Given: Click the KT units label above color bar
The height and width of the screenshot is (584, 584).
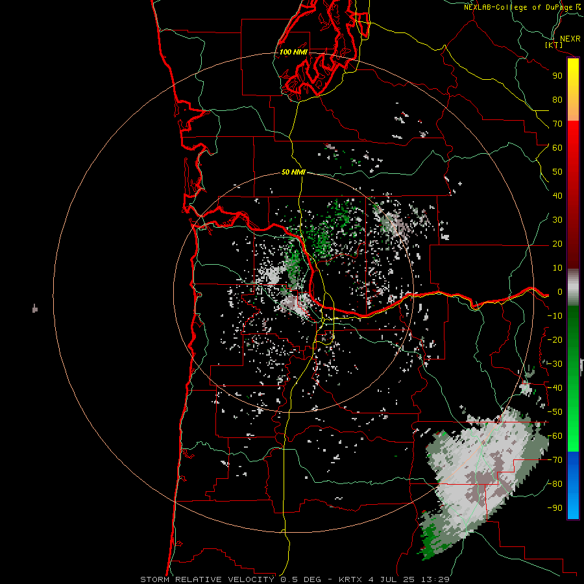Looking at the screenshot, I should [554, 45].
